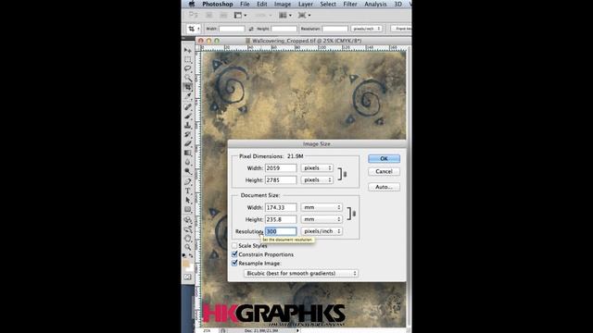Swap foreground and background colors
The image size is (593, 333).
[191, 256]
